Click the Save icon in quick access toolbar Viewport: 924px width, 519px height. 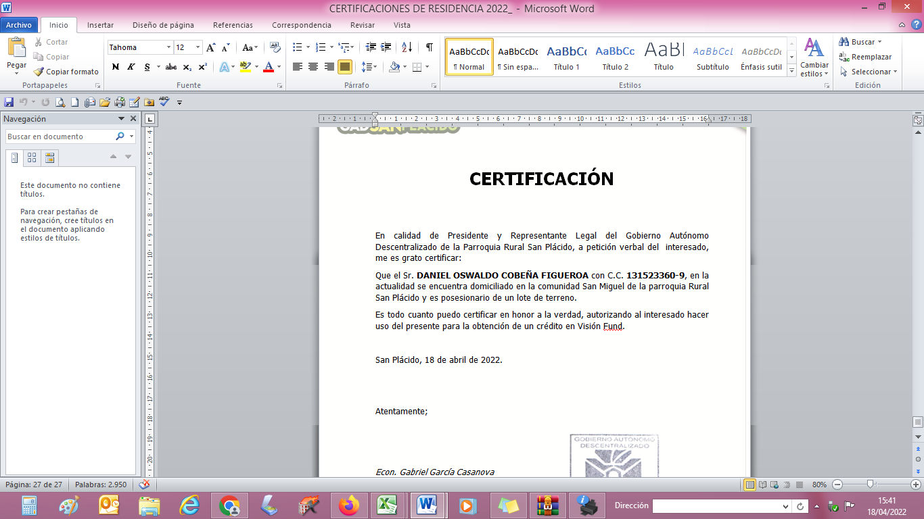coord(9,102)
